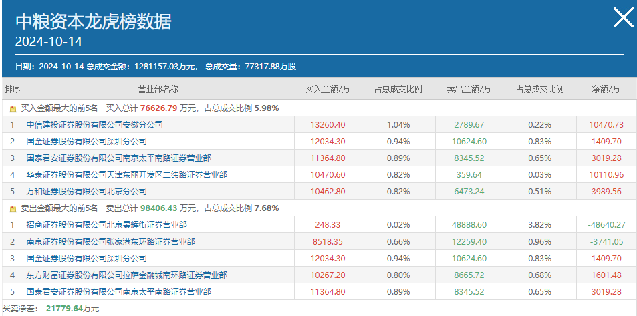Click buy proportion 5.98%
The height and width of the screenshot is (316, 637).
(267, 108)
